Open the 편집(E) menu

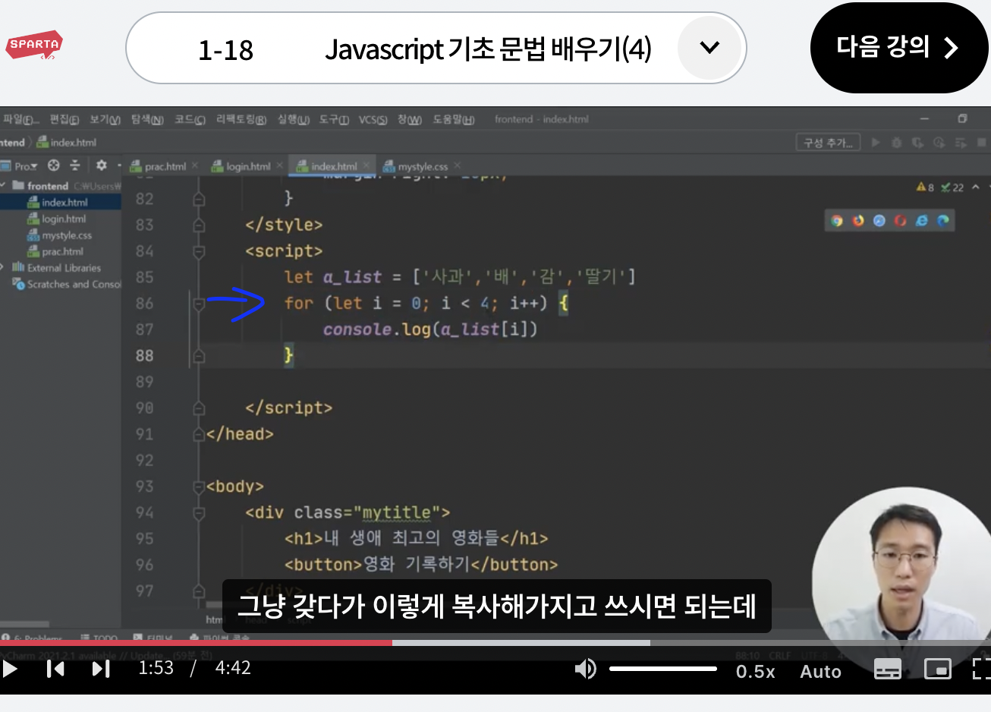64,119
